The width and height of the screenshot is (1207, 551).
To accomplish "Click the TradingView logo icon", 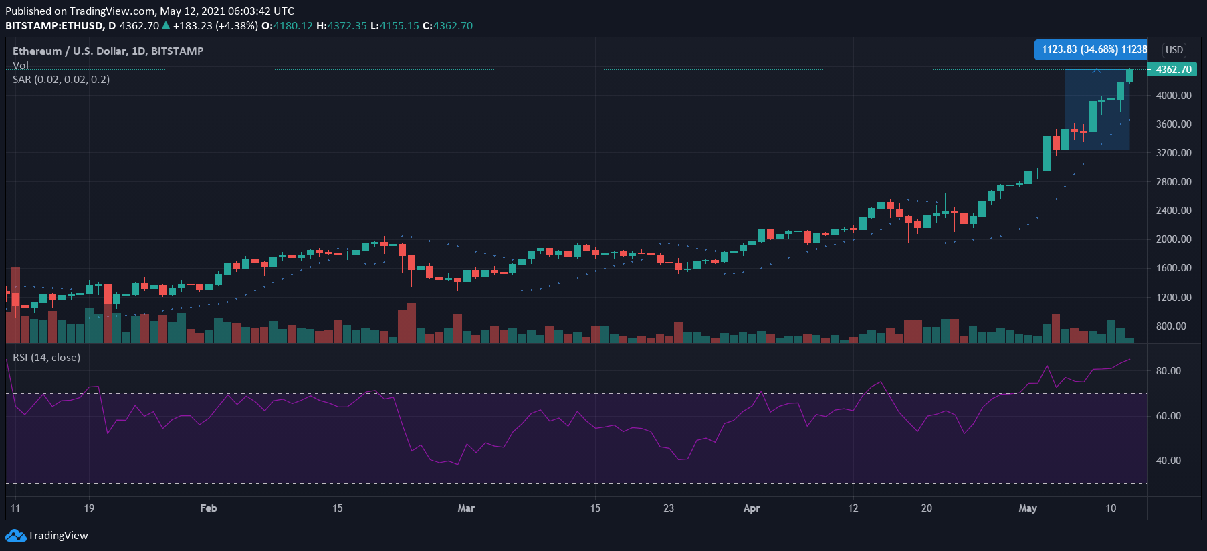I will (x=15, y=536).
